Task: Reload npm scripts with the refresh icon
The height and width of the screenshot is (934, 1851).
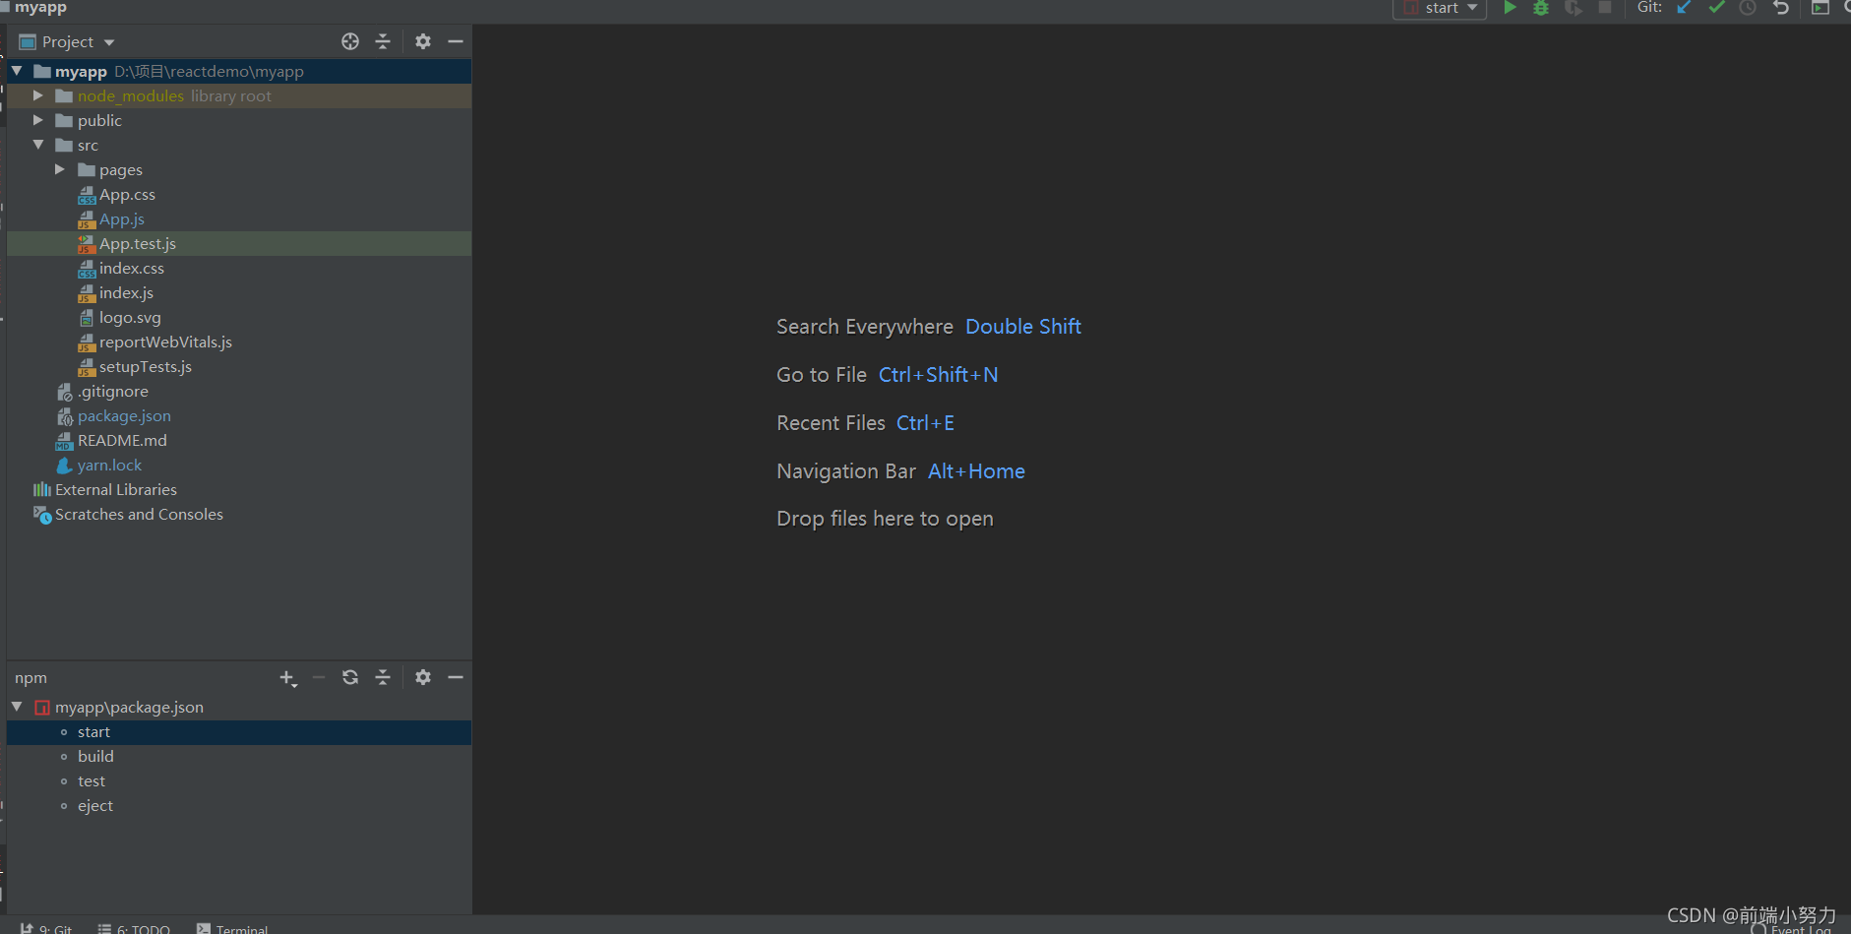Action: click(x=350, y=677)
